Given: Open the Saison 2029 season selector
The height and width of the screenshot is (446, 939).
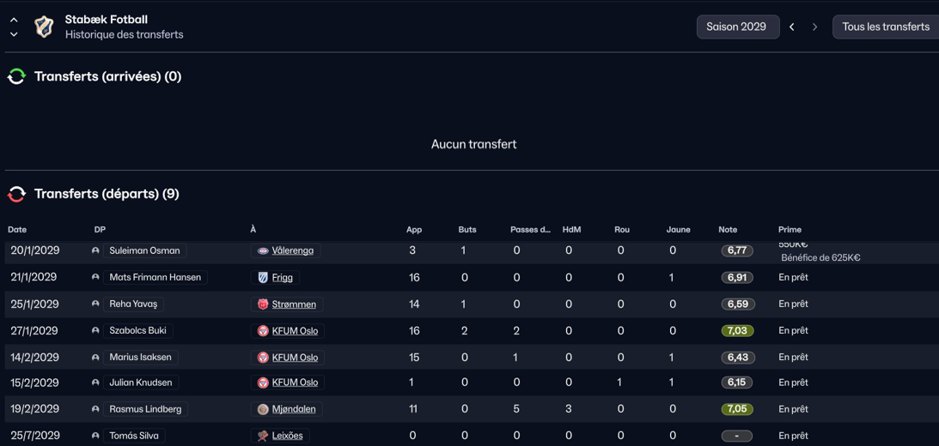Looking at the screenshot, I should coord(737,27).
